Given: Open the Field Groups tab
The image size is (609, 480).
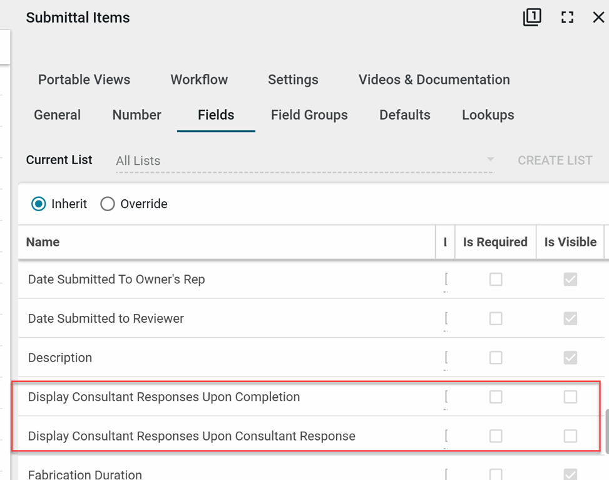Looking at the screenshot, I should click(x=309, y=115).
